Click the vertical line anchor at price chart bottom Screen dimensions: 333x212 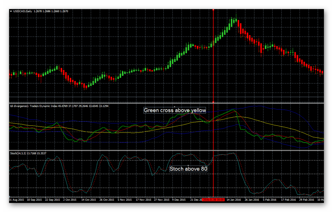[x=213, y=102]
